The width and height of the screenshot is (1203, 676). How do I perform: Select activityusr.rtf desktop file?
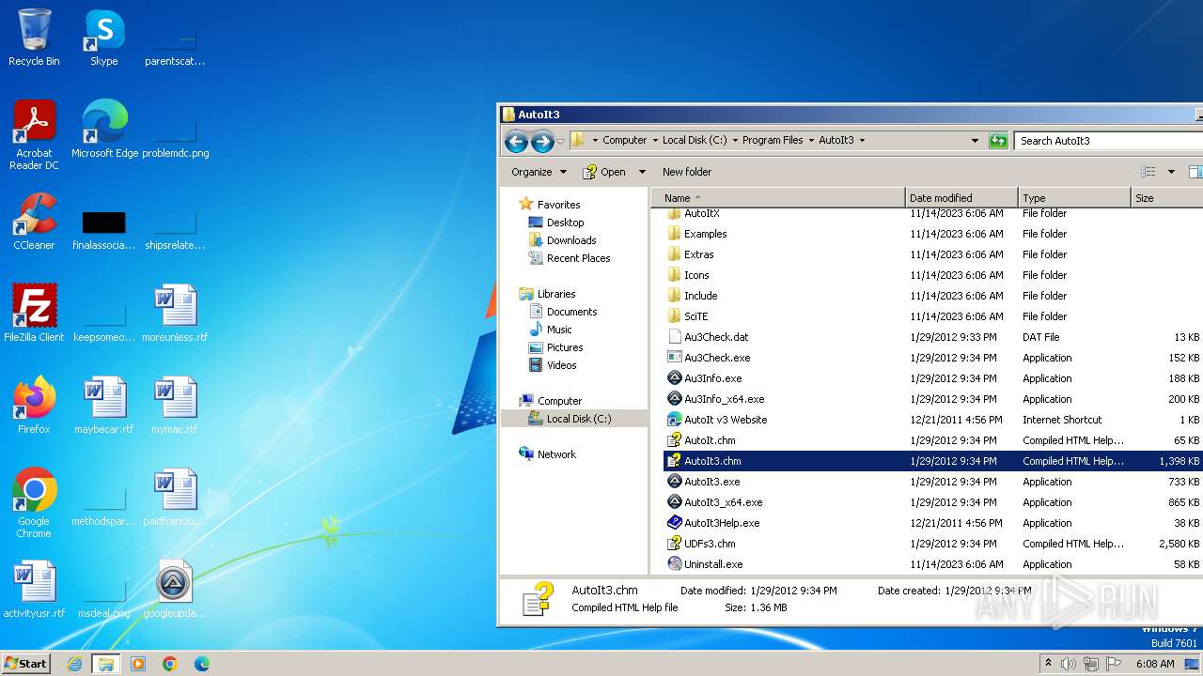click(x=34, y=590)
